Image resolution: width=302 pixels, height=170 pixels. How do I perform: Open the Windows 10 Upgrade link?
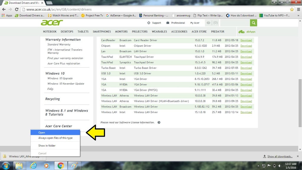tap(60, 78)
